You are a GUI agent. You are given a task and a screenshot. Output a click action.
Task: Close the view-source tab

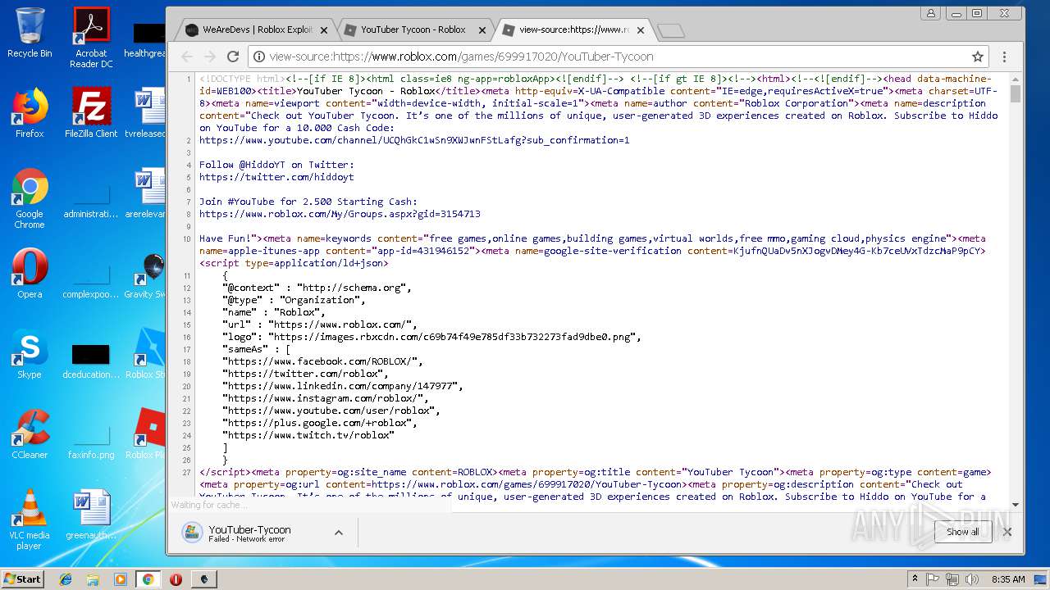point(640,30)
